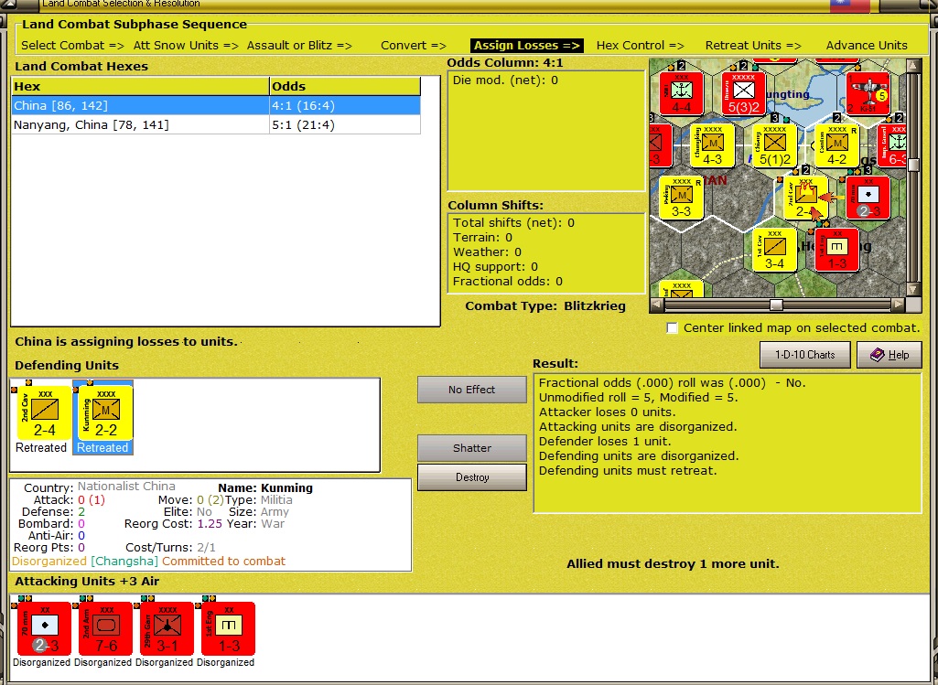
Task: Open the 1-D-10 Charts
Action: click(804, 355)
